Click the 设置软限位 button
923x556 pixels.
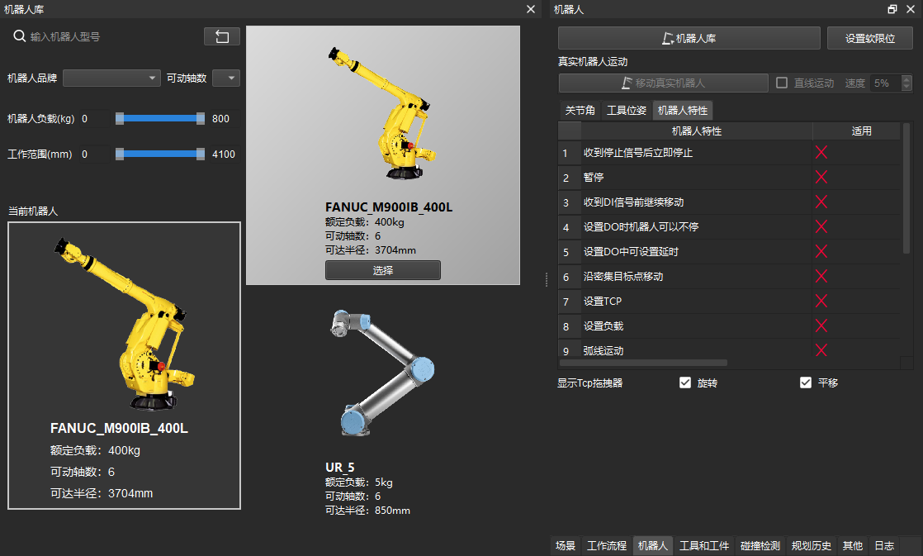pyautogui.click(x=869, y=38)
